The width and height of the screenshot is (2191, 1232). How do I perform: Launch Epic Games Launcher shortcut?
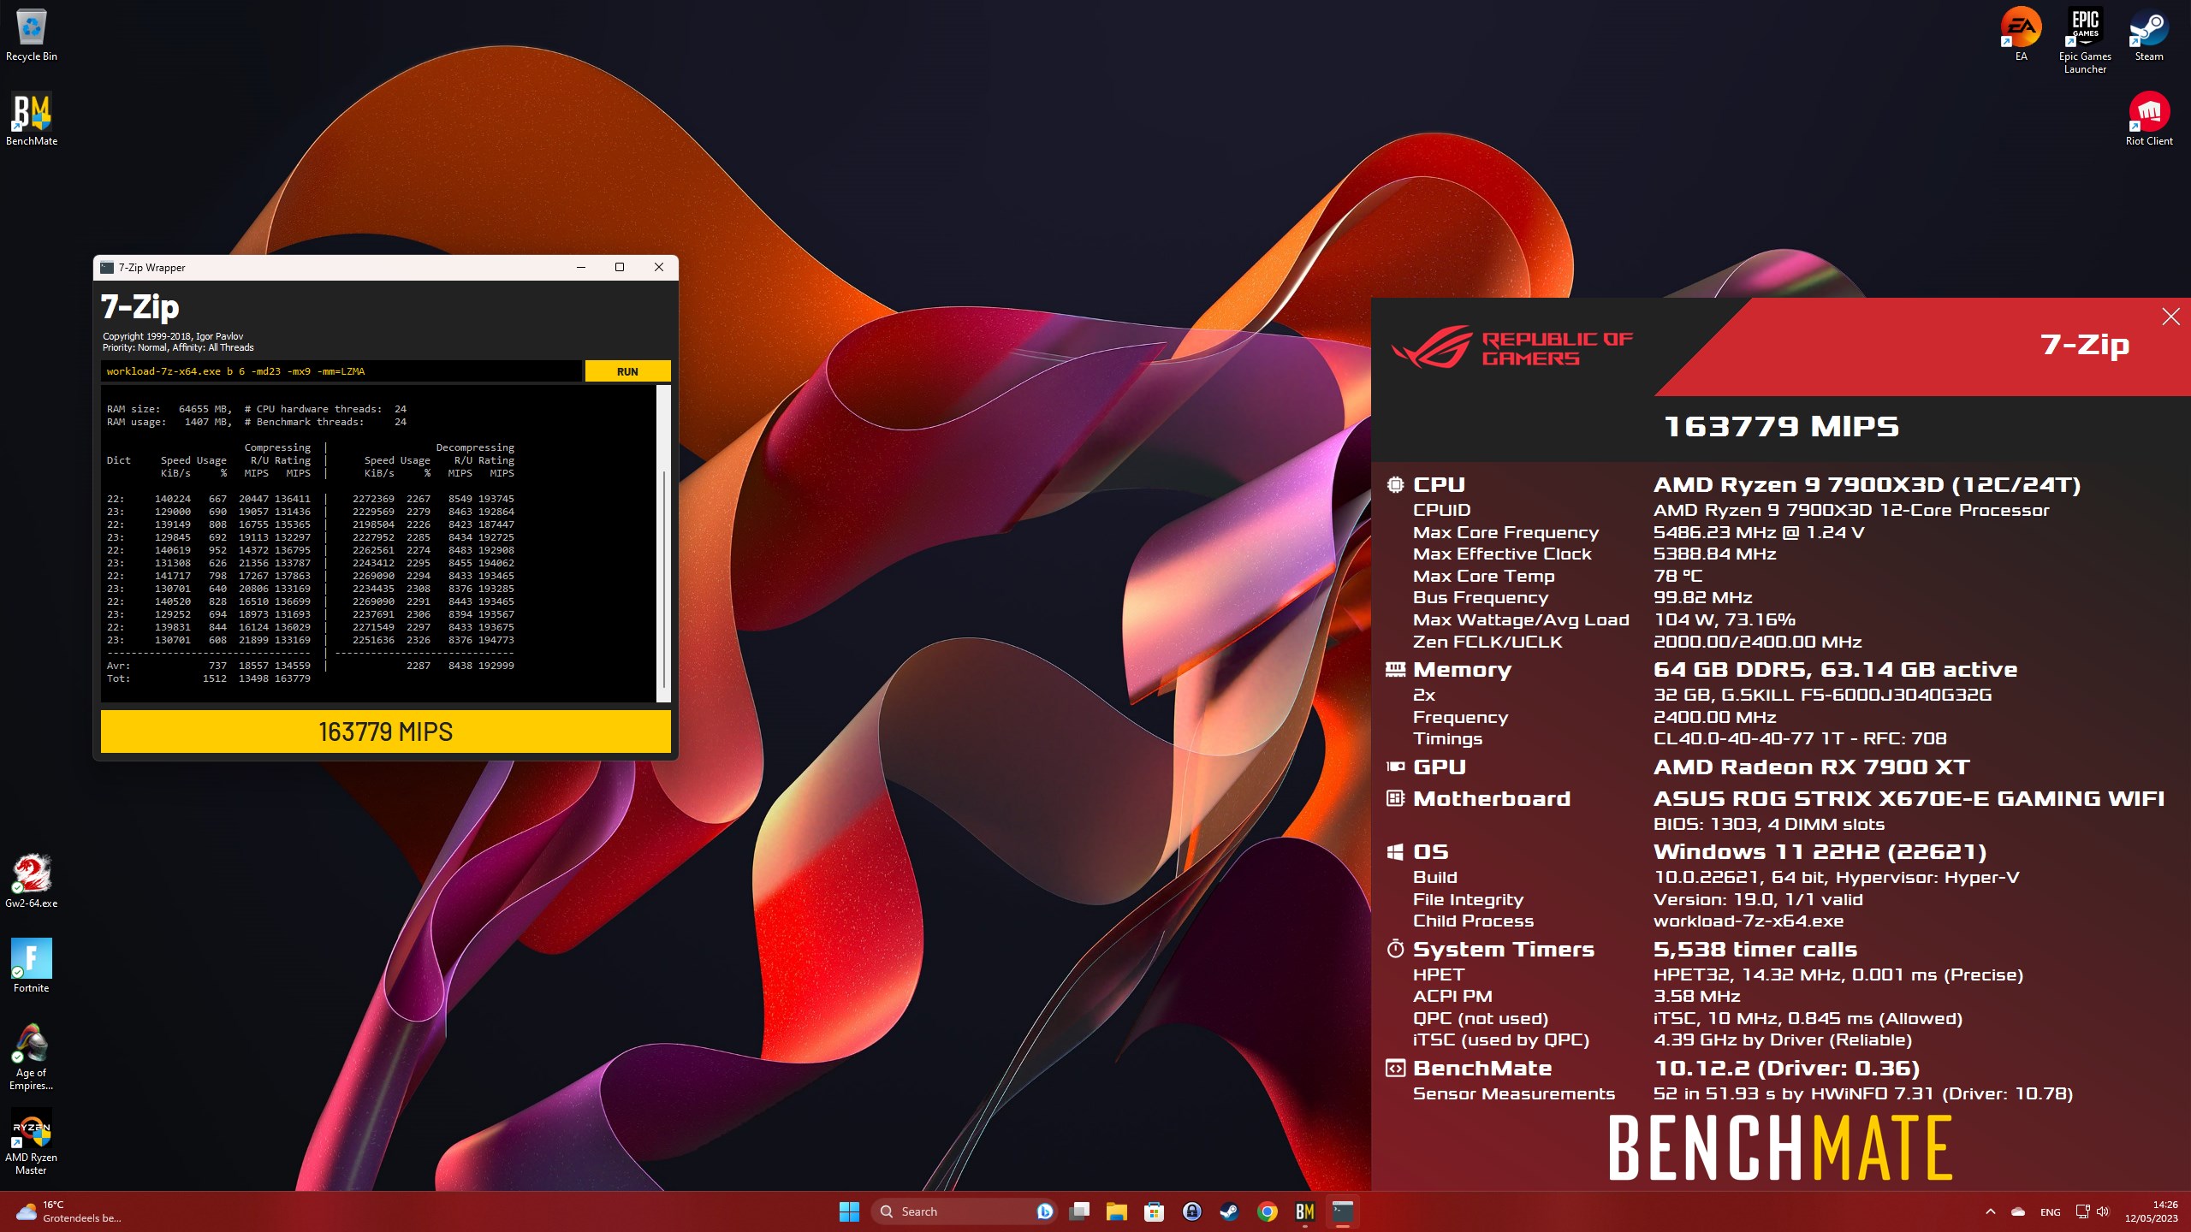pyautogui.click(x=2085, y=41)
